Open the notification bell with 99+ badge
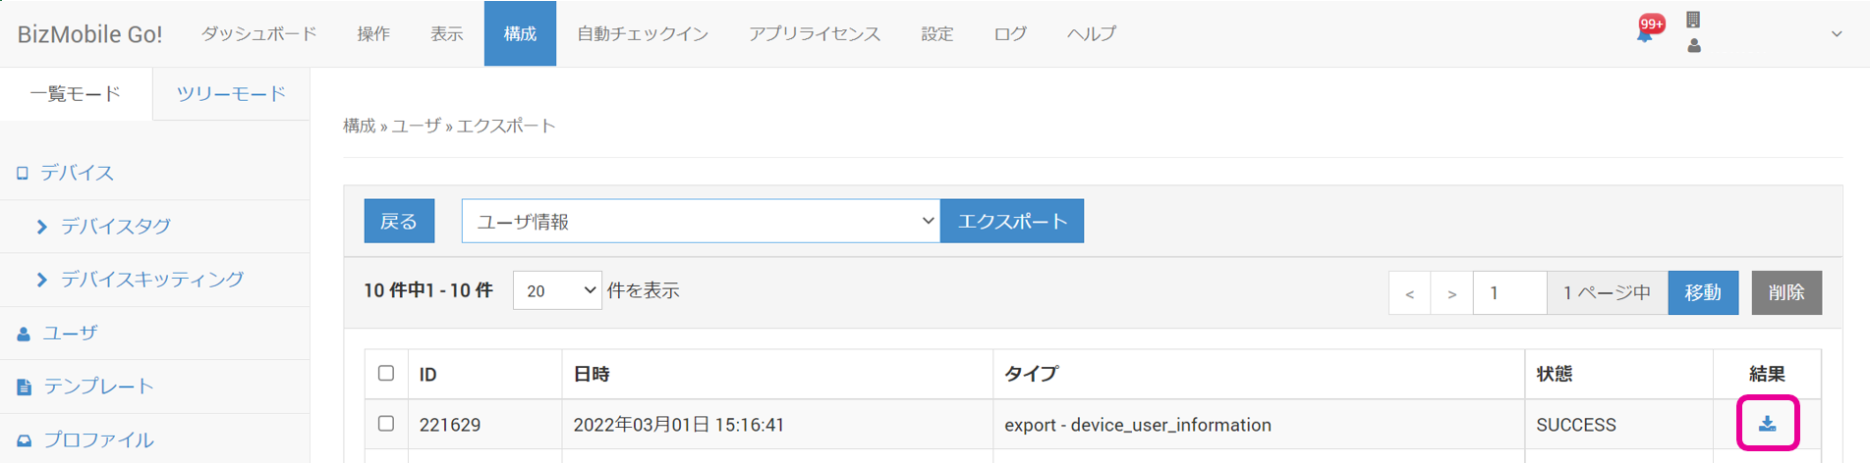The width and height of the screenshot is (1870, 463). tap(1645, 32)
